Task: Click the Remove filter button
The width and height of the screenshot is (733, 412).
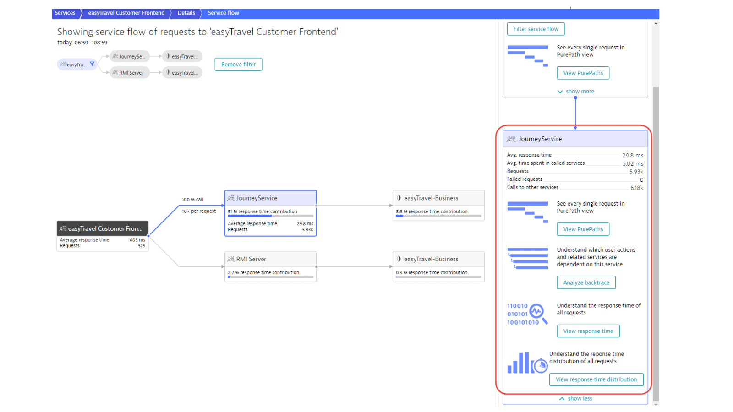Action: pyautogui.click(x=238, y=64)
